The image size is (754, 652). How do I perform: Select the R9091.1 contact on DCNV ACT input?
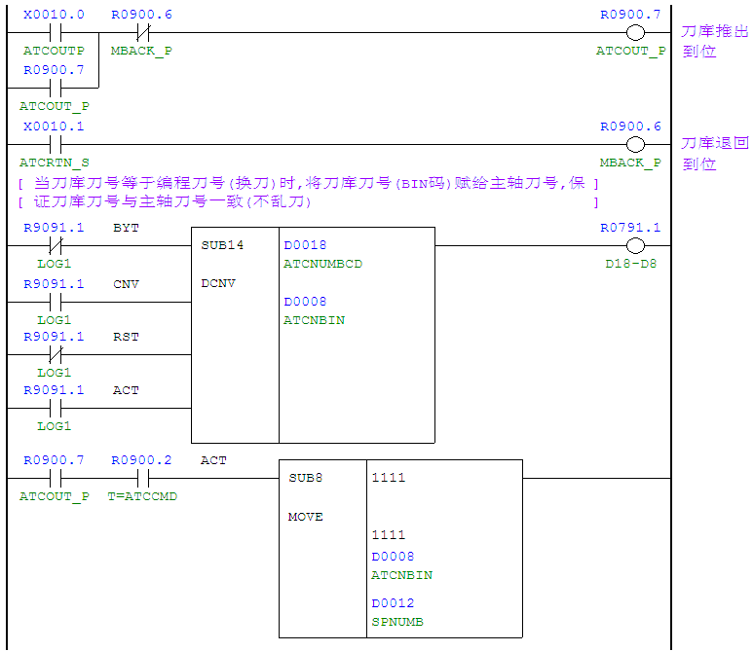(x=54, y=408)
